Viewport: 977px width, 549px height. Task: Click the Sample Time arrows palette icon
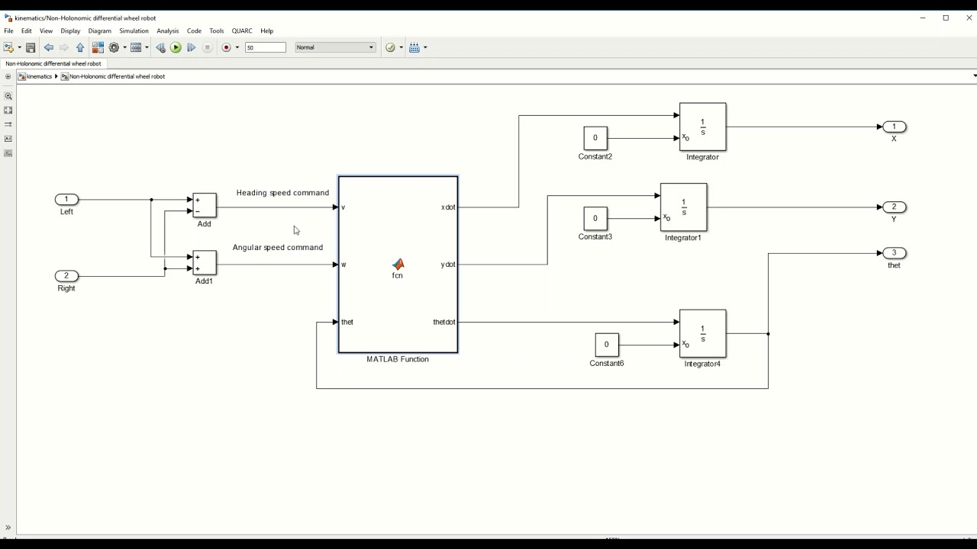click(x=8, y=124)
